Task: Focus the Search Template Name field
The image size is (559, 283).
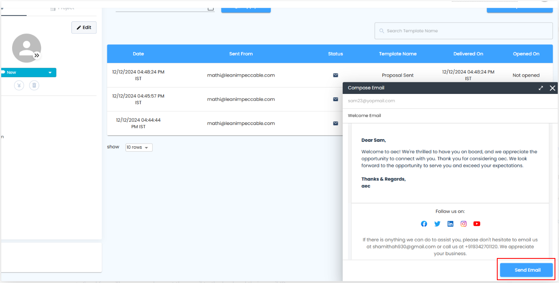Action: click(463, 31)
